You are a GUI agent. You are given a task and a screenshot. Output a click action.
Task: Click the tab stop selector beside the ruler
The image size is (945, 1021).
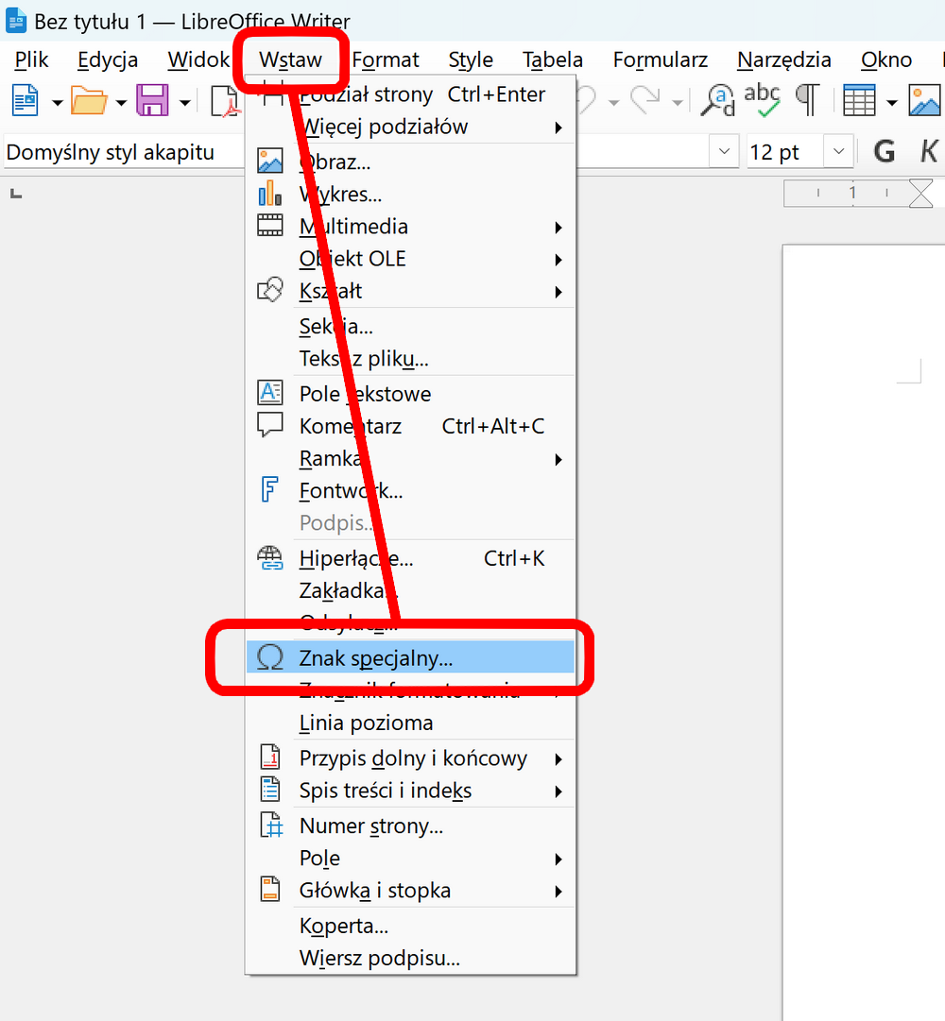click(x=16, y=194)
